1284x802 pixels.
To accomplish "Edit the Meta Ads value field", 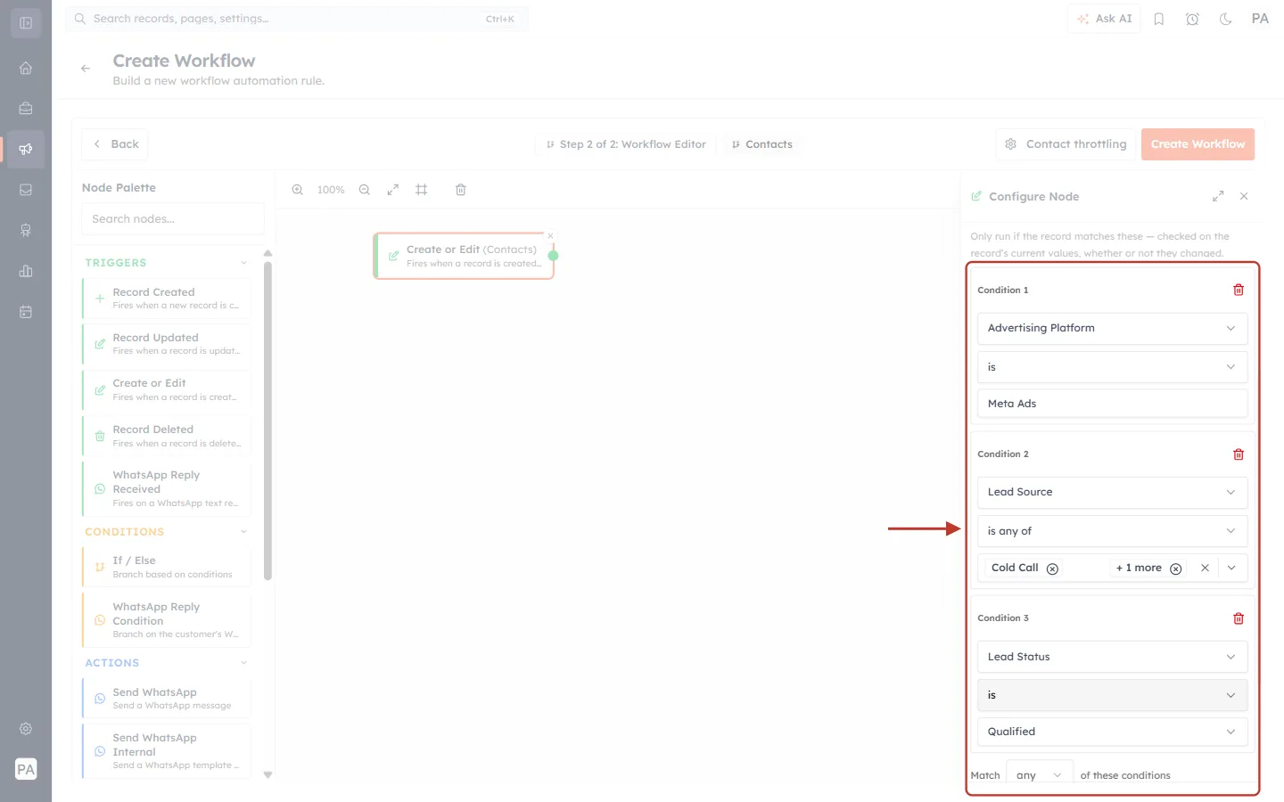I will tap(1112, 404).
